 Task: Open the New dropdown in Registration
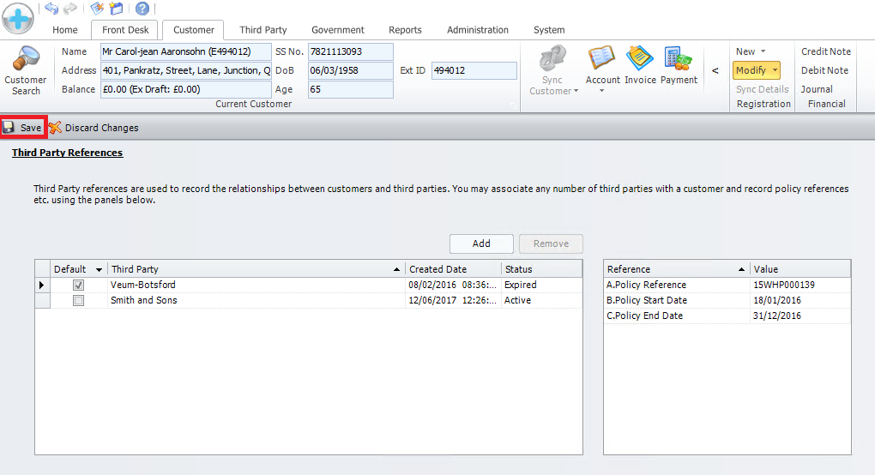751,51
